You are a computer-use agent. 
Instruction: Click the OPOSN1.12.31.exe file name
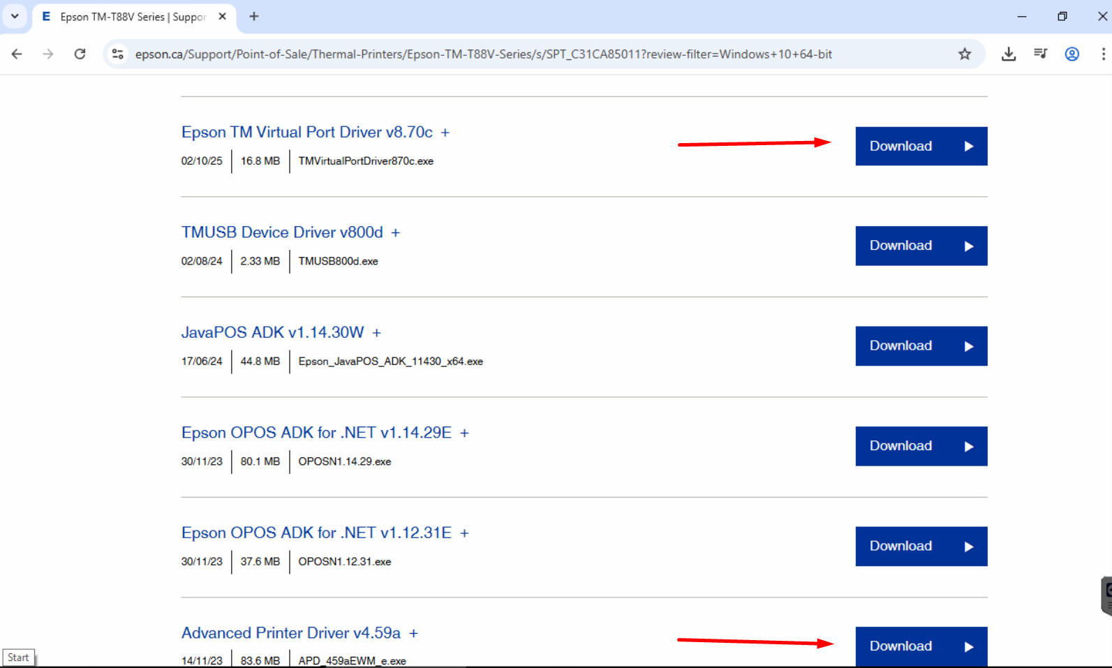pos(344,562)
